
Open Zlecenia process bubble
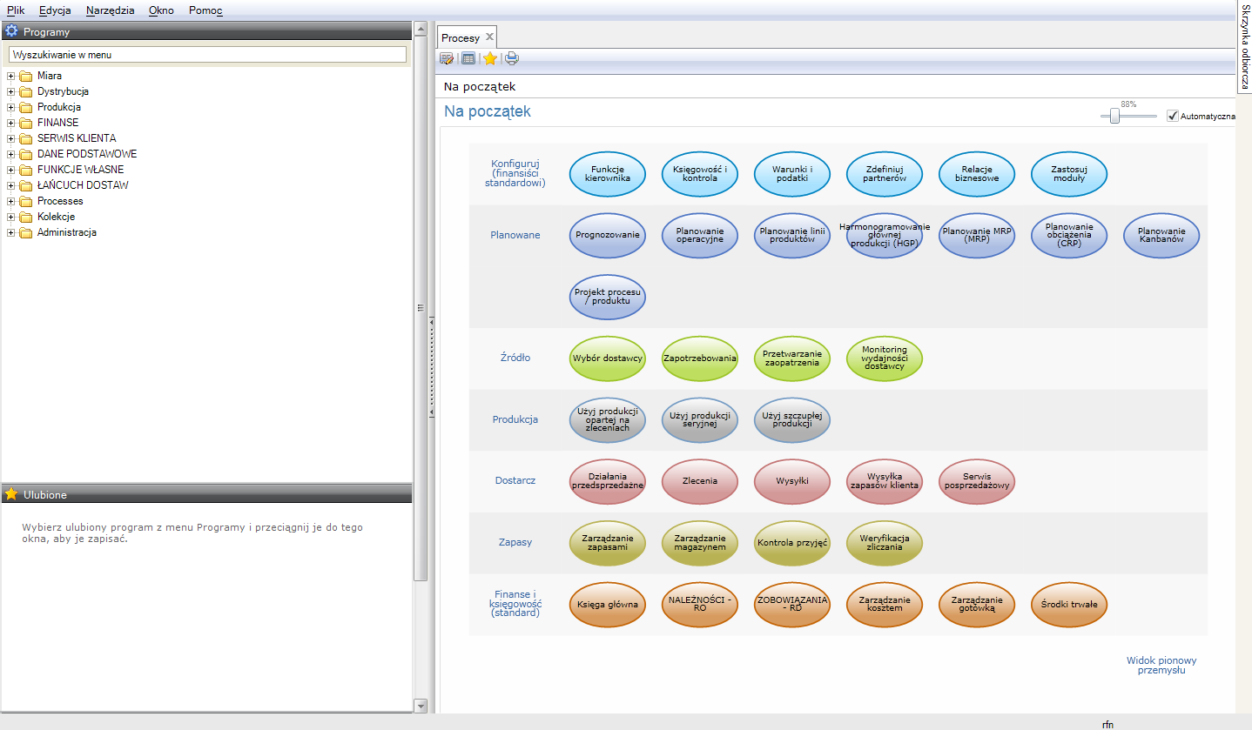[700, 481]
